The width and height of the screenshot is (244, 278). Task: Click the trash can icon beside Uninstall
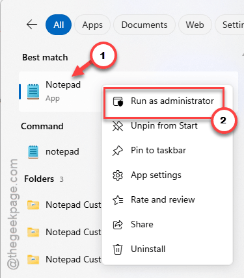[118, 249]
